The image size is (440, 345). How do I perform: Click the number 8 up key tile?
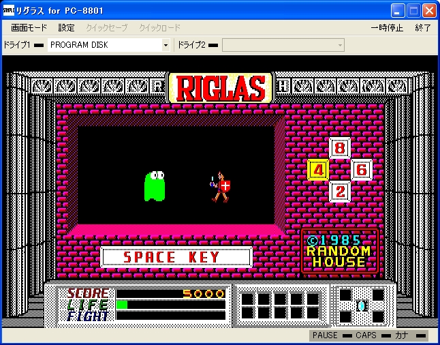(x=340, y=148)
